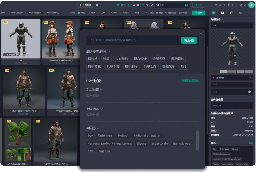Open the m-model dropdown in details panel
Viewport: 256px width, 173px height.
click(250, 77)
